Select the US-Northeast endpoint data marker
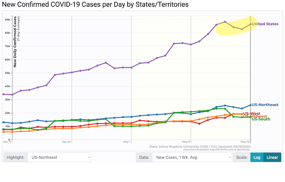This screenshot has width=285, height=182. click(250, 105)
